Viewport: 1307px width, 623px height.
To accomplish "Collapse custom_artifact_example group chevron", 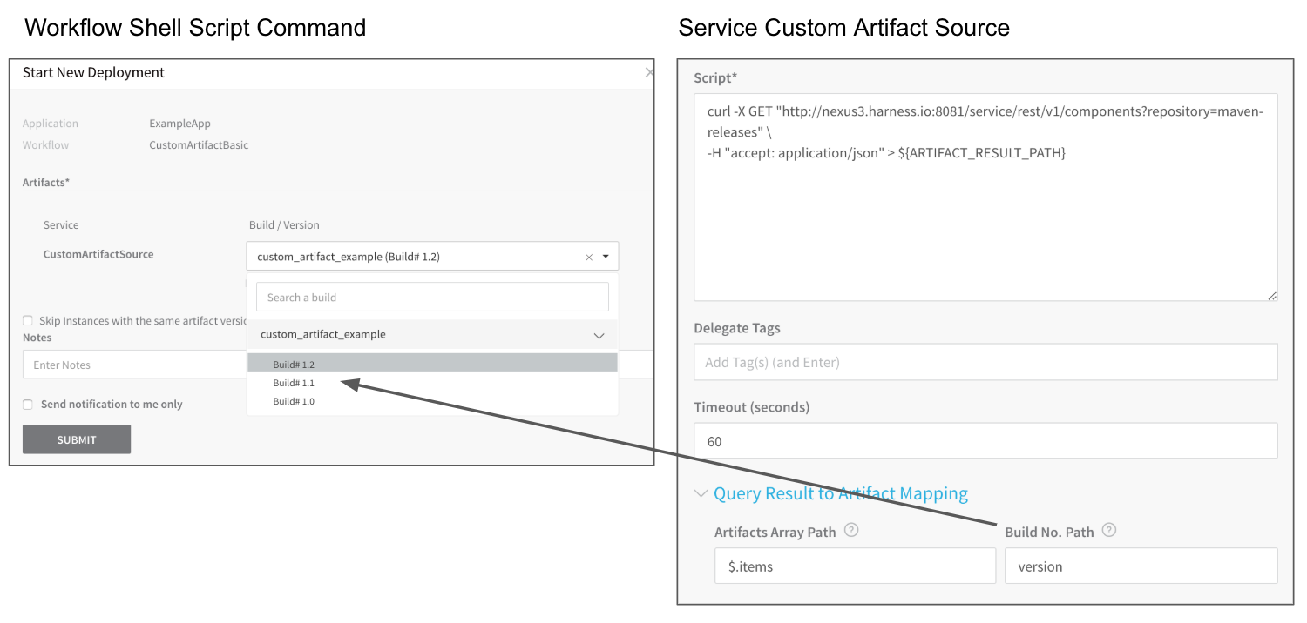I will point(599,335).
